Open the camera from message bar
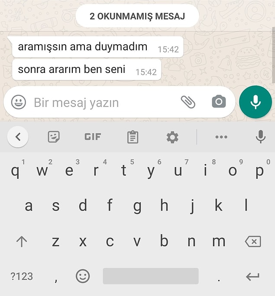The height and width of the screenshot is (296, 275). pos(219,102)
